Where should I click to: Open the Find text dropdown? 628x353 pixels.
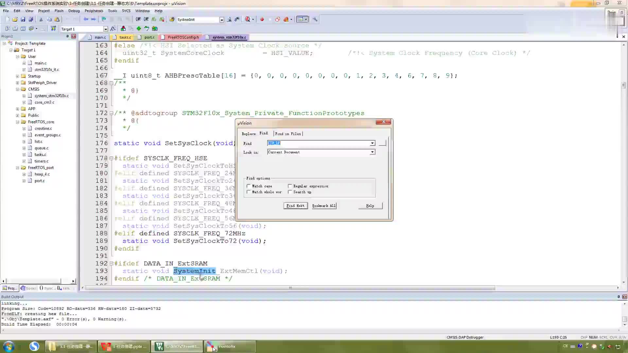(x=372, y=143)
